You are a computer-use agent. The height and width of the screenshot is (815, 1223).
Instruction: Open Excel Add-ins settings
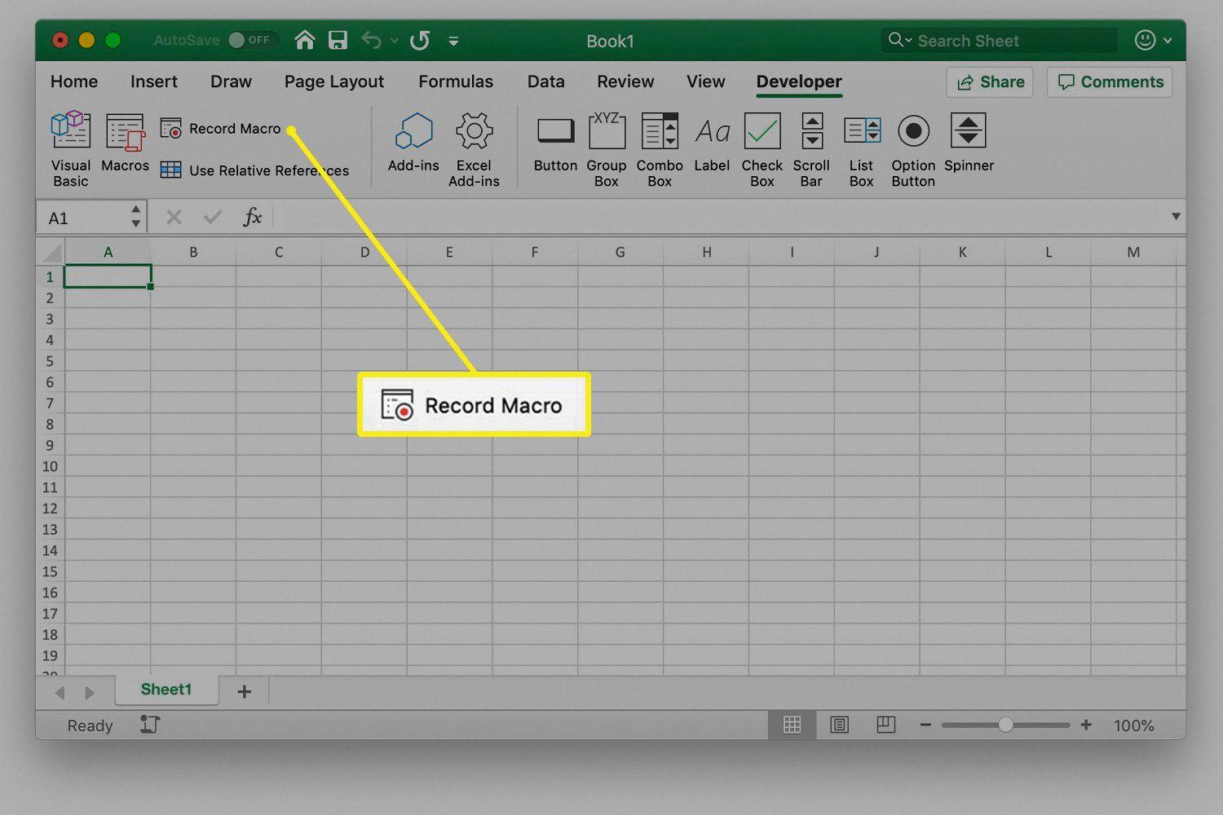point(474,149)
